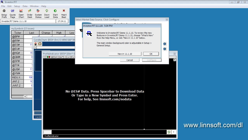Click the Investor/RT Demo 11.1.10 status field
Viewport: 248px width, 140px height.
[x=28, y=21]
